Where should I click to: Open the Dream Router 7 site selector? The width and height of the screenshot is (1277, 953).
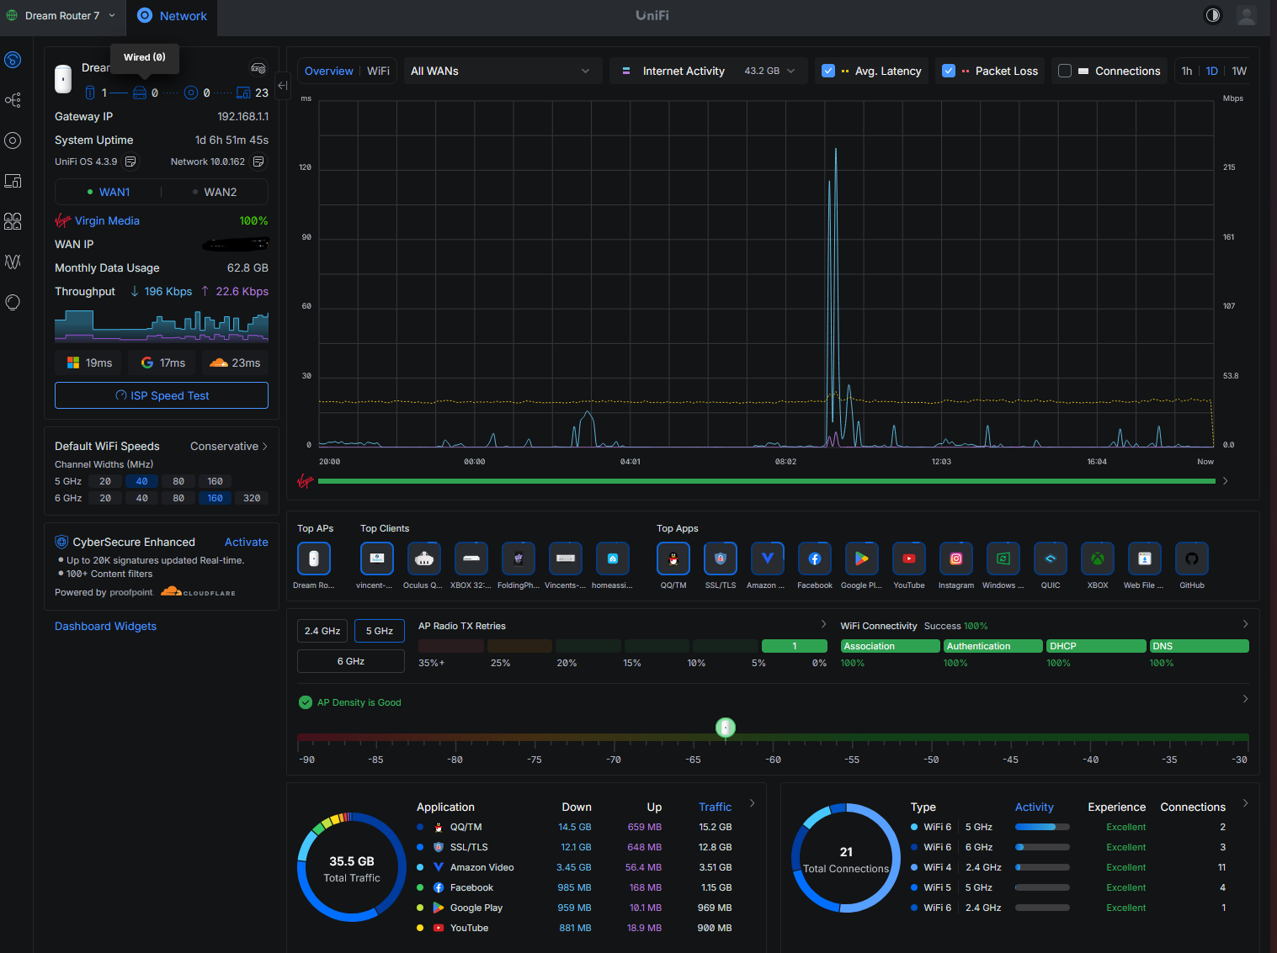pos(62,16)
